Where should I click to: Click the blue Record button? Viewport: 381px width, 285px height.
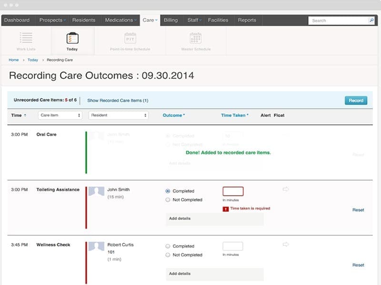[356, 100]
